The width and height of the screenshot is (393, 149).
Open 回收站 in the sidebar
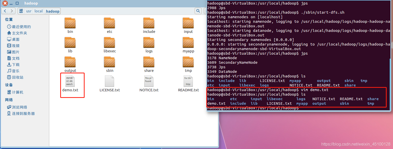tap(15, 77)
